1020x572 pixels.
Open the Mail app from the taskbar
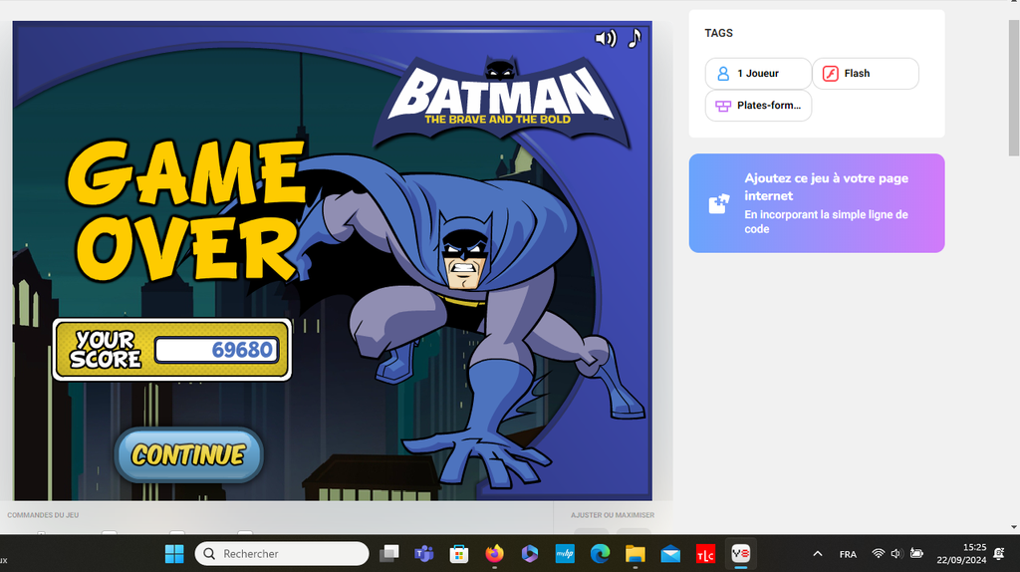click(x=670, y=553)
